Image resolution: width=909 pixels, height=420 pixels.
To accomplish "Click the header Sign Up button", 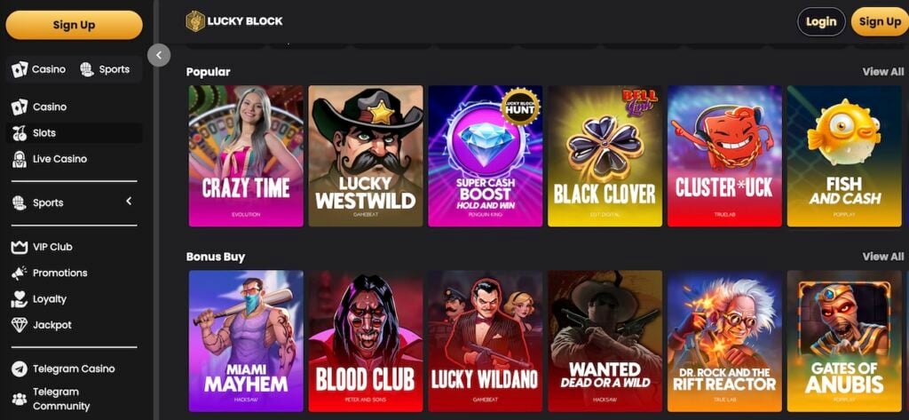I will [880, 22].
